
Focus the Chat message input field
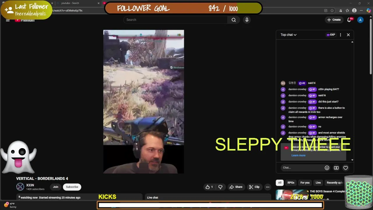click(x=302, y=168)
